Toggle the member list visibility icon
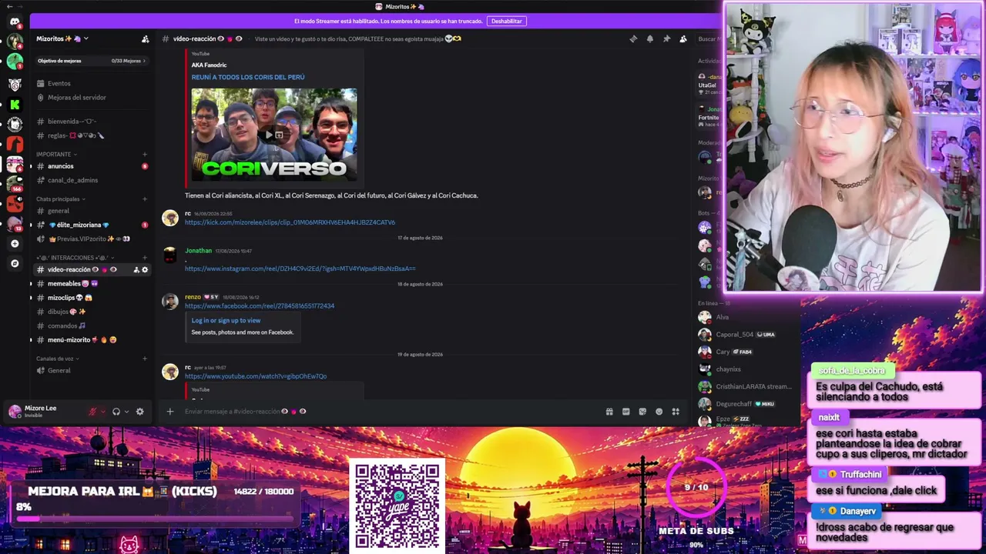Screen dimensions: 986x554 tap(683, 38)
